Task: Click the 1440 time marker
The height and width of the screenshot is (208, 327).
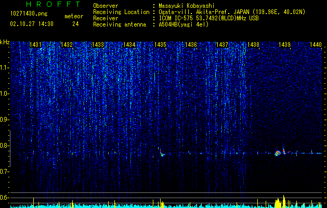Action: 316,45
